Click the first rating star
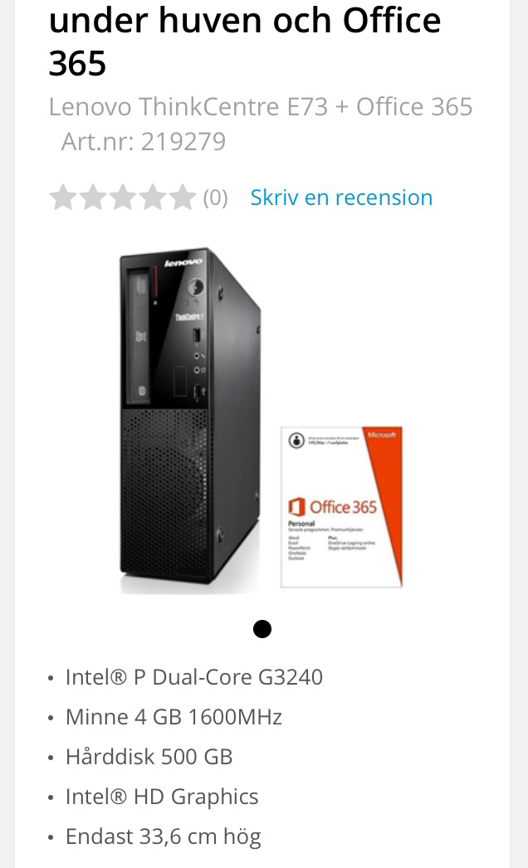This screenshot has width=528, height=868. 63,197
